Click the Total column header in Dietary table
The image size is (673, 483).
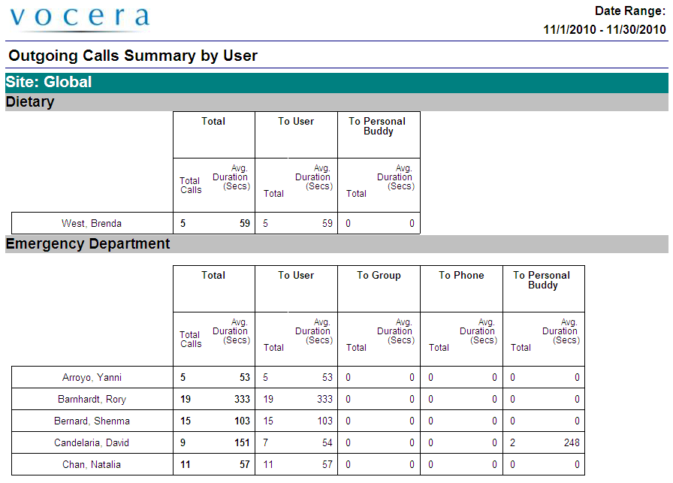tap(213, 121)
